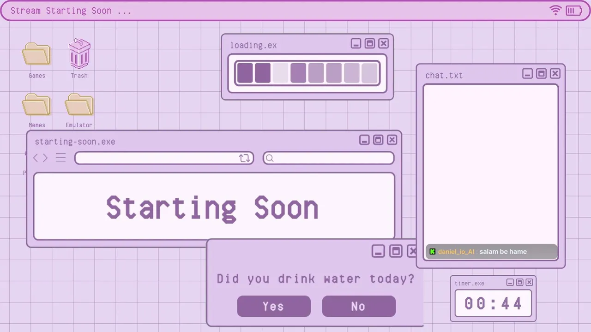Click the refresh icon in address bar
The width and height of the screenshot is (591, 332).
point(245,158)
